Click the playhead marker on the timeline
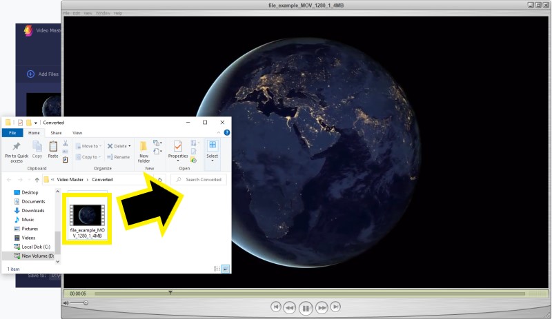Screen dimensions: 552x319 tap(170, 292)
